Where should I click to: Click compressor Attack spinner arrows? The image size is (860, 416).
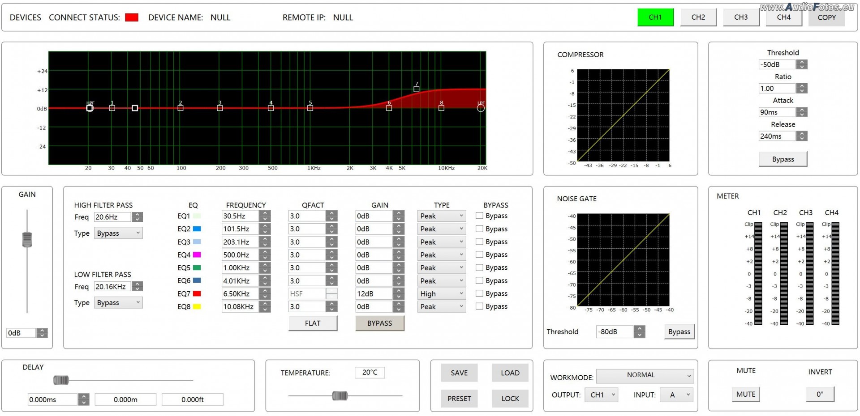click(802, 112)
